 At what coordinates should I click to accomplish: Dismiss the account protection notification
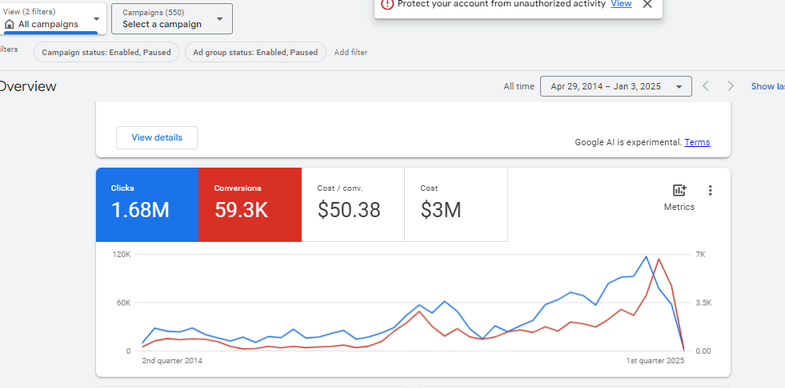(647, 4)
